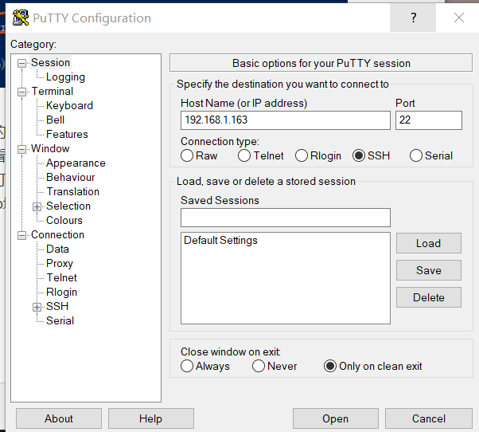The height and width of the screenshot is (432, 479).
Task: Open the Session category
Action: (51, 62)
